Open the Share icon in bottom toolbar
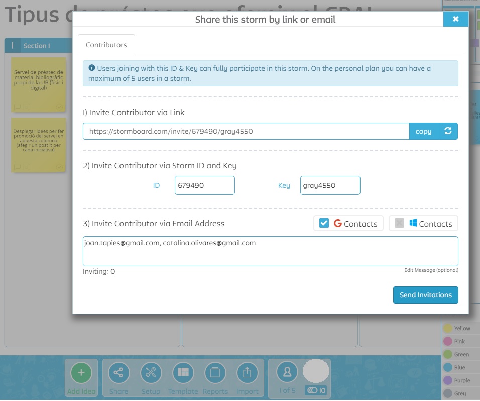 click(118, 373)
